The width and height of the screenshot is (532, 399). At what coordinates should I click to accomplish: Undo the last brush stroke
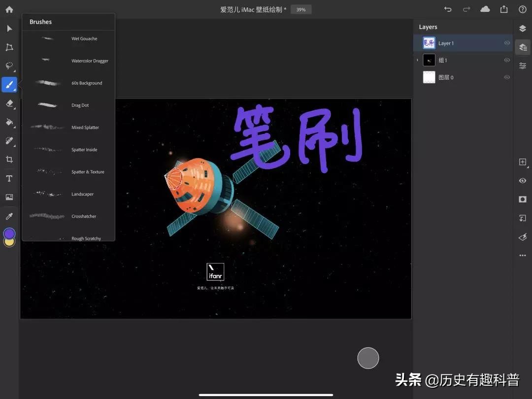click(447, 9)
